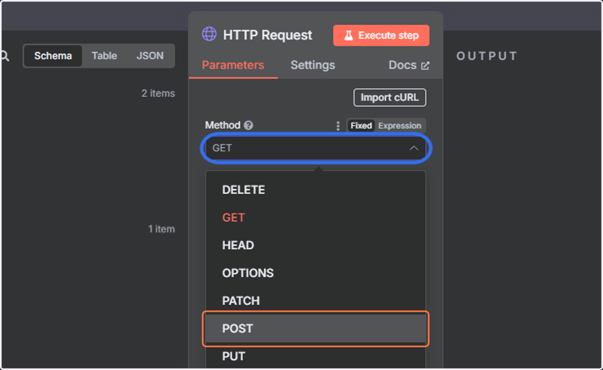Viewport: 603px width, 370px height.
Task: Click the Execute step button
Action: tap(381, 36)
